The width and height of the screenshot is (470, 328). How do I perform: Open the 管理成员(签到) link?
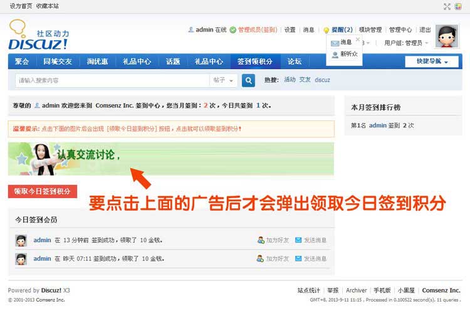(x=258, y=30)
